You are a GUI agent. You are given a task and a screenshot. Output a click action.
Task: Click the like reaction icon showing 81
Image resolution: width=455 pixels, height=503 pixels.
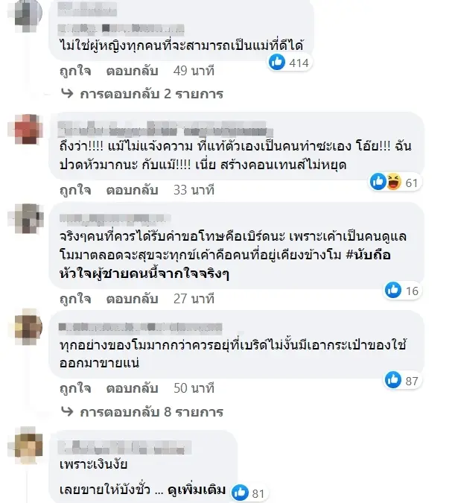pos(240,493)
